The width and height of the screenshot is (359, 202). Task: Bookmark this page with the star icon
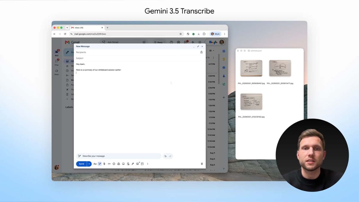(180, 34)
